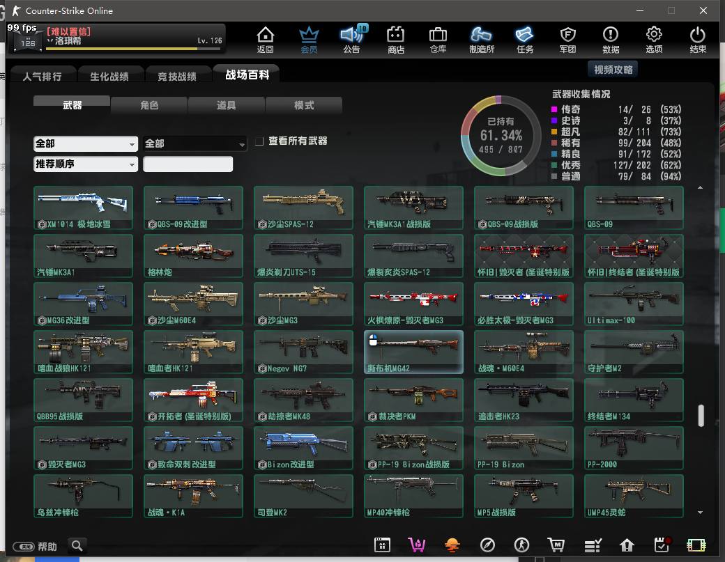725x562 pixels.
Task: Select the 司登MK2 weapon card
Action: pyautogui.click(x=303, y=496)
